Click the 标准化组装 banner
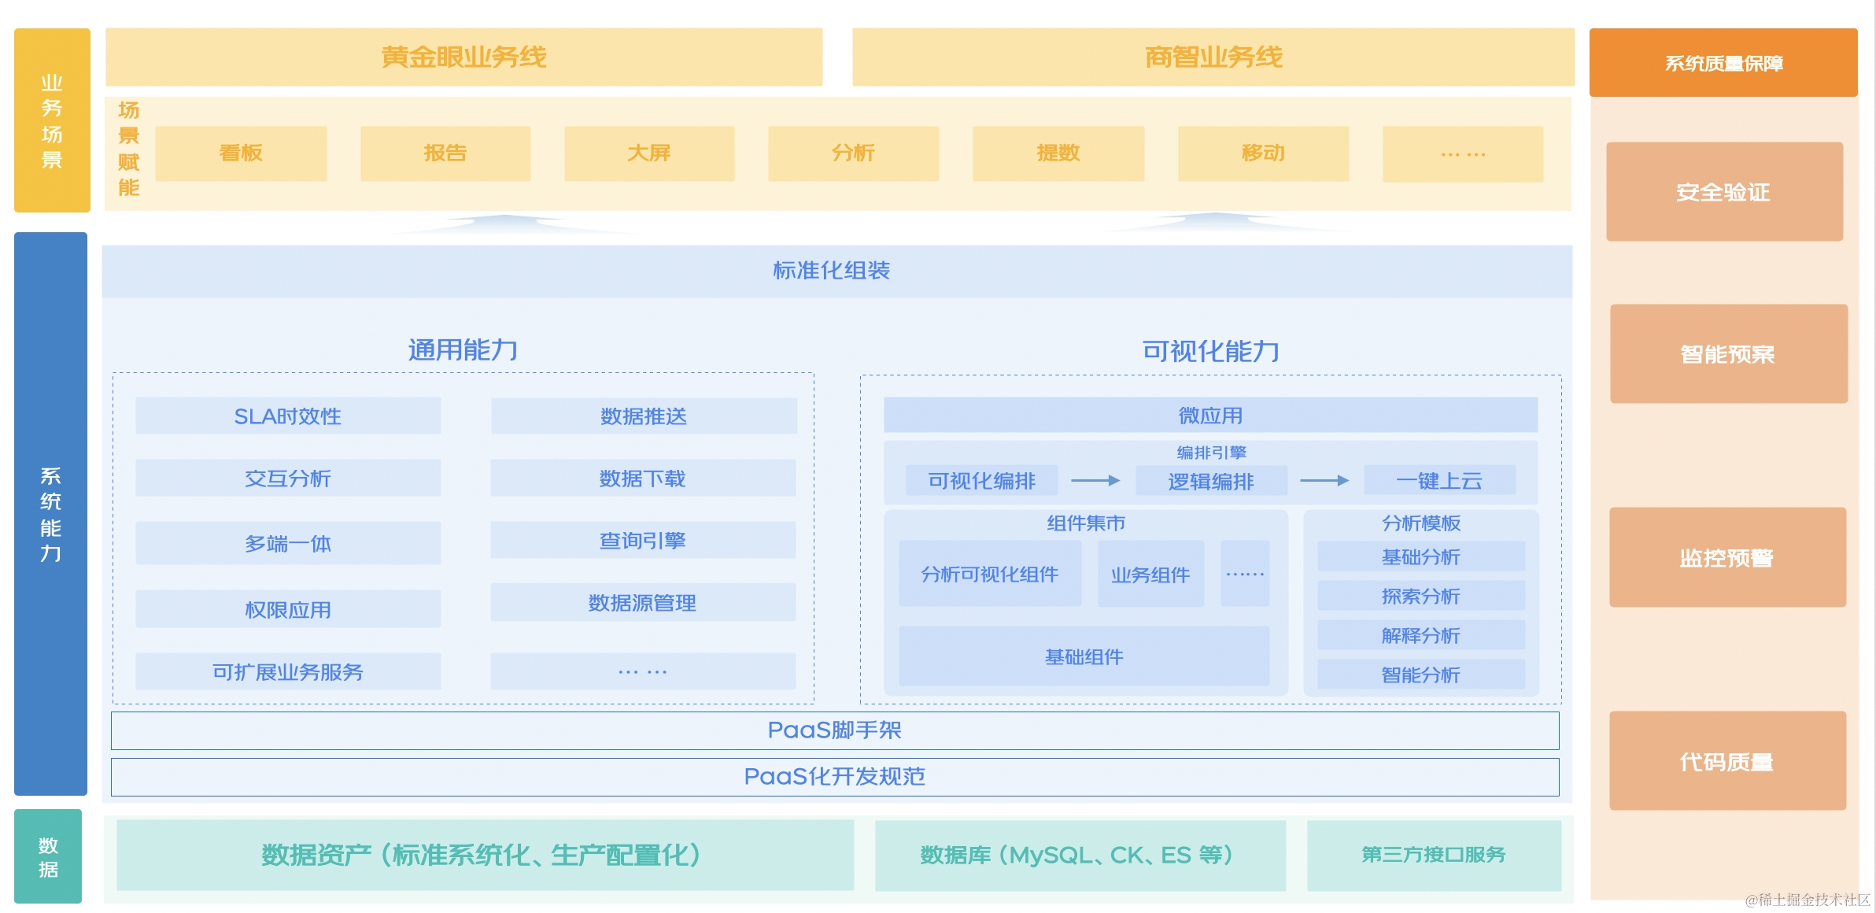This screenshot has height=913, width=1876. (x=832, y=271)
